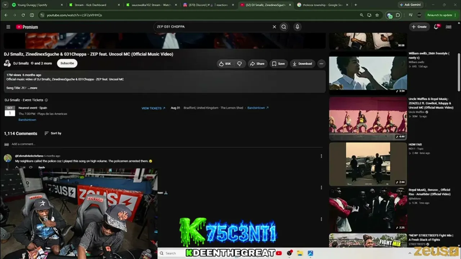
Task: Open the HOW FAR video thumbnail
Action: click(368, 164)
